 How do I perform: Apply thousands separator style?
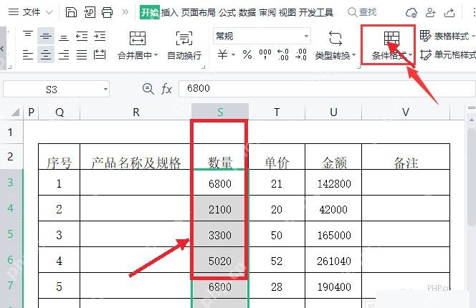(x=265, y=55)
